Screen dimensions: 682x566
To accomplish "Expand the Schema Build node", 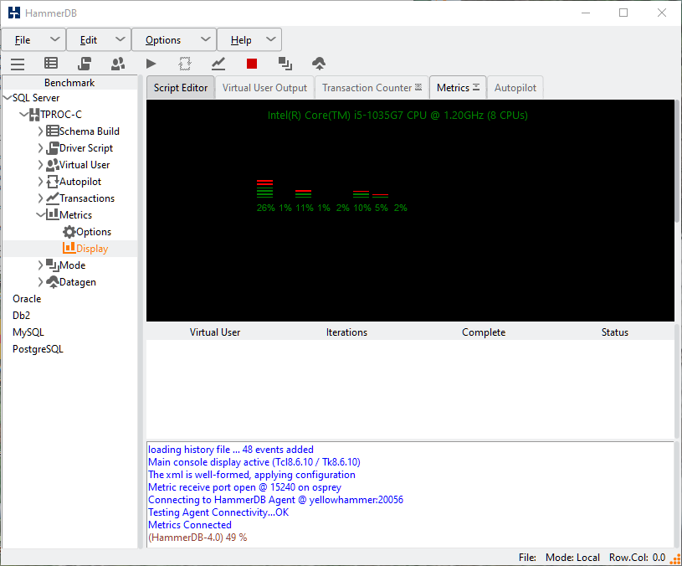I will 40,131.
